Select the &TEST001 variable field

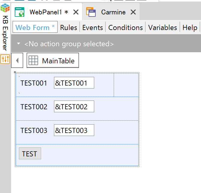click(74, 83)
